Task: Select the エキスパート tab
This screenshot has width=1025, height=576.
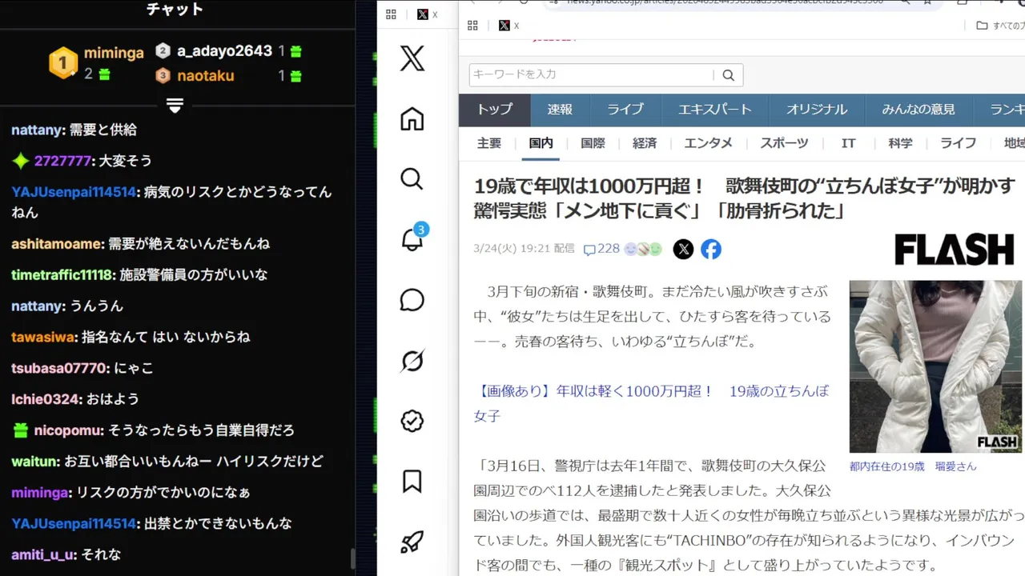Action: pos(714,110)
